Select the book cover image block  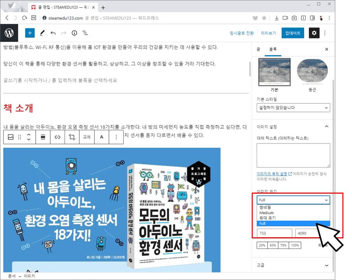click(x=112, y=210)
